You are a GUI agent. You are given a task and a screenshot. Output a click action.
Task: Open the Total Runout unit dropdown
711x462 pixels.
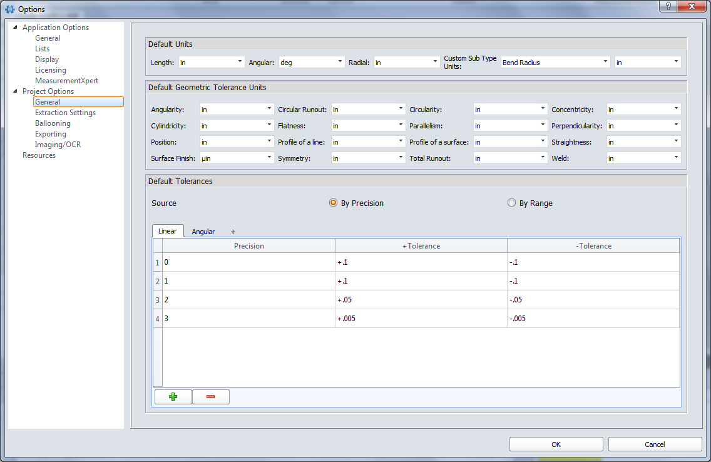[511, 158]
